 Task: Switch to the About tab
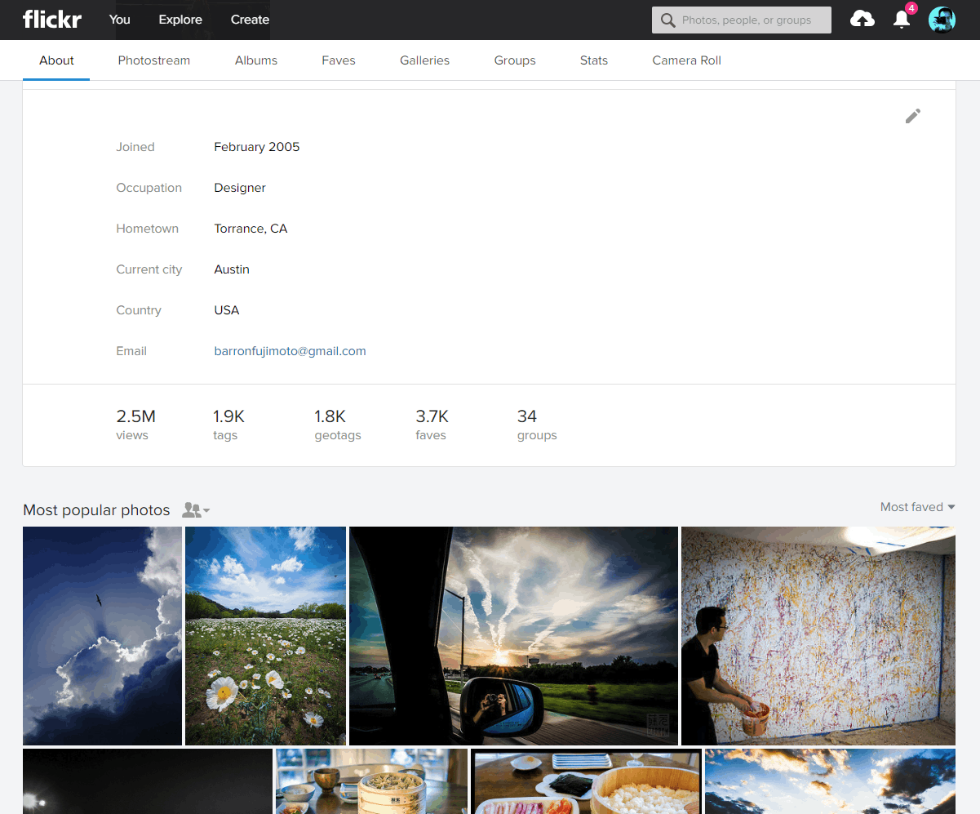coord(56,60)
